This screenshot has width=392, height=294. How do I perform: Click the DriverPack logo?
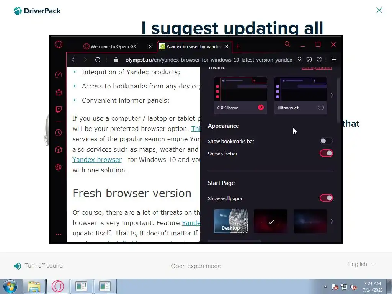[x=37, y=11]
